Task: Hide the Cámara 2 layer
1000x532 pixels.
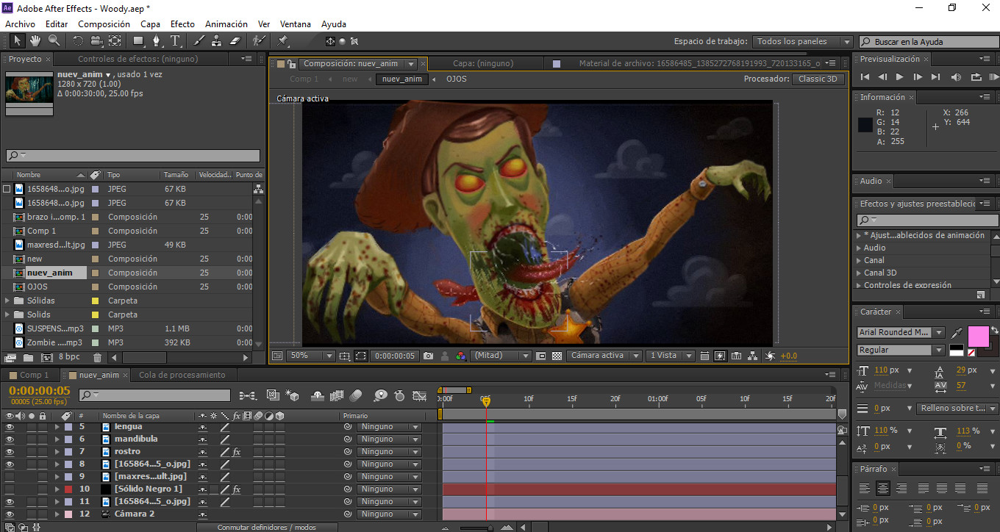Action: (x=10, y=514)
